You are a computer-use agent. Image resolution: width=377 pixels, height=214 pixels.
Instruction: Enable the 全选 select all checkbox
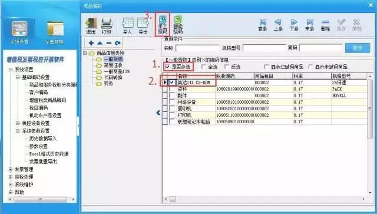[x=204, y=67]
